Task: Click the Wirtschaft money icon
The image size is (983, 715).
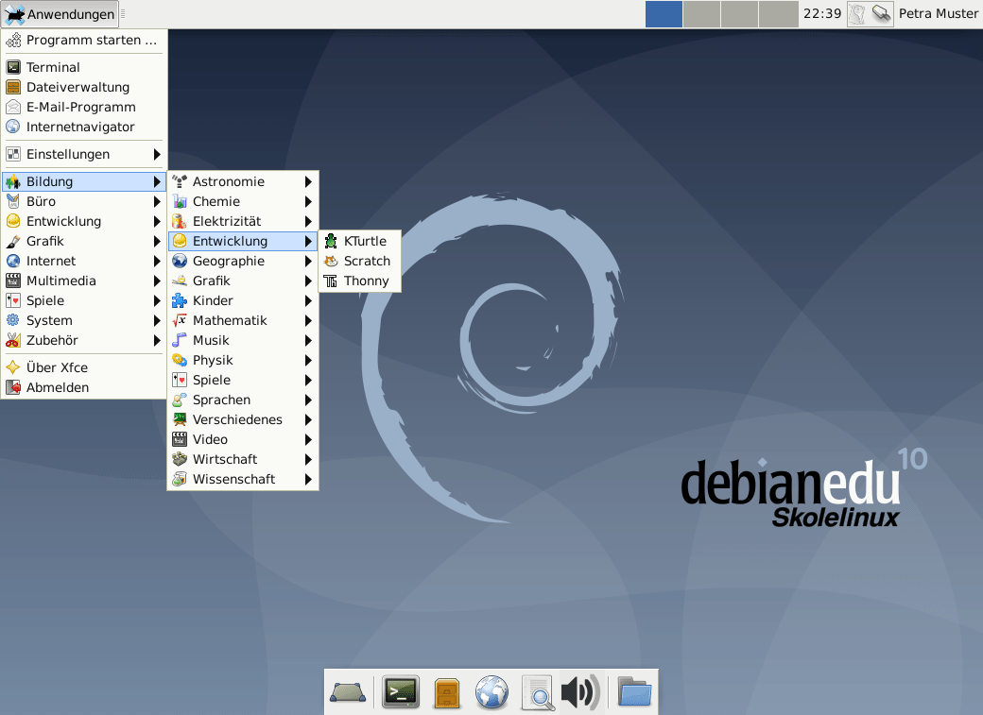Action: click(180, 459)
